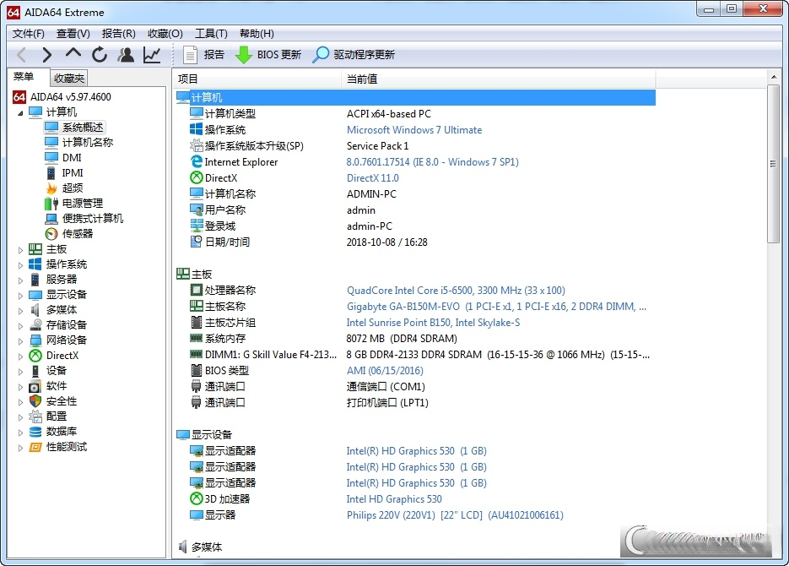Open 驱动程序更新 driver update

[x=354, y=54]
